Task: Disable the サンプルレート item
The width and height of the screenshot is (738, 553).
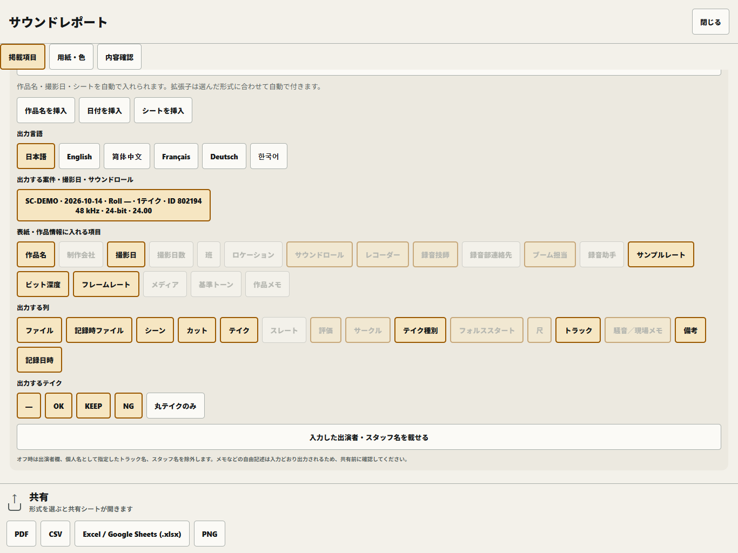Action: 661,254
